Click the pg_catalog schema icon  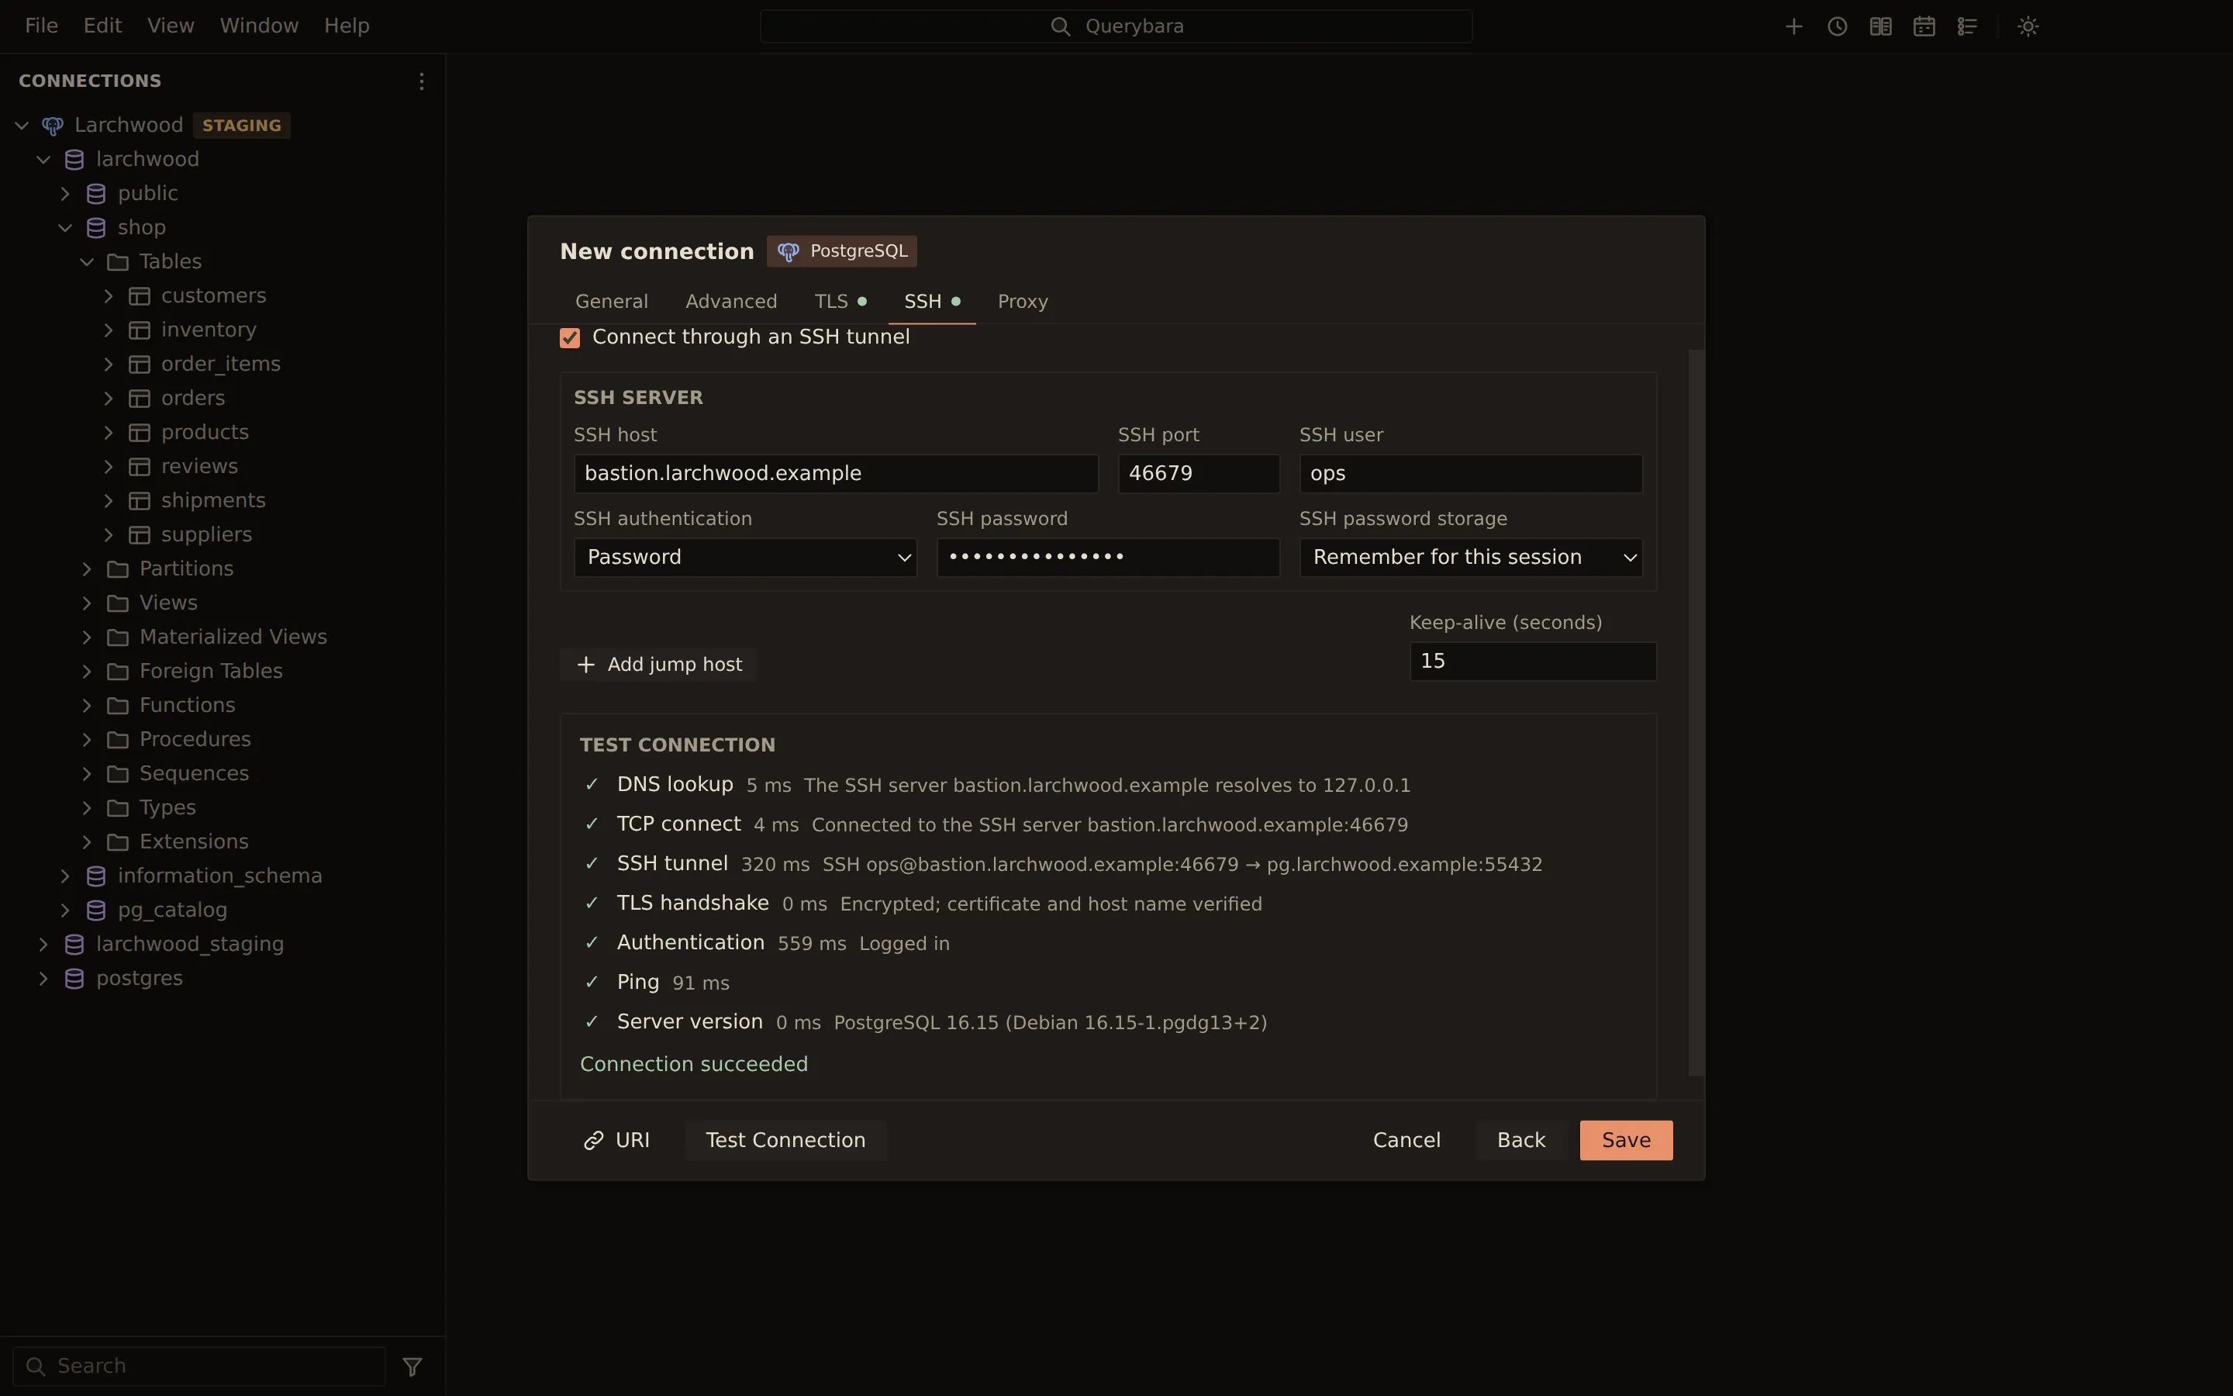(x=96, y=911)
